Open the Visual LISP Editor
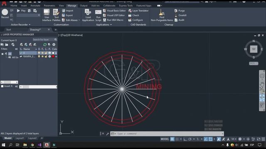This screenshot has height=149, width=266. pos(114,15)
